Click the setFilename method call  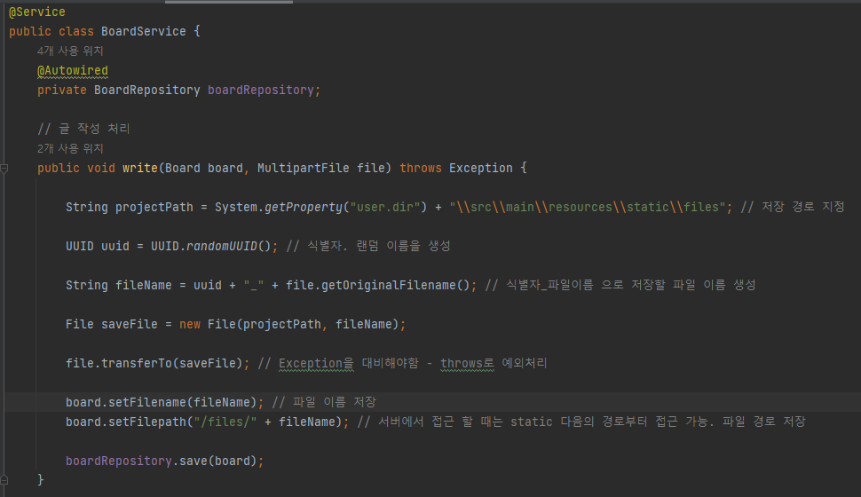click(147, 402)
